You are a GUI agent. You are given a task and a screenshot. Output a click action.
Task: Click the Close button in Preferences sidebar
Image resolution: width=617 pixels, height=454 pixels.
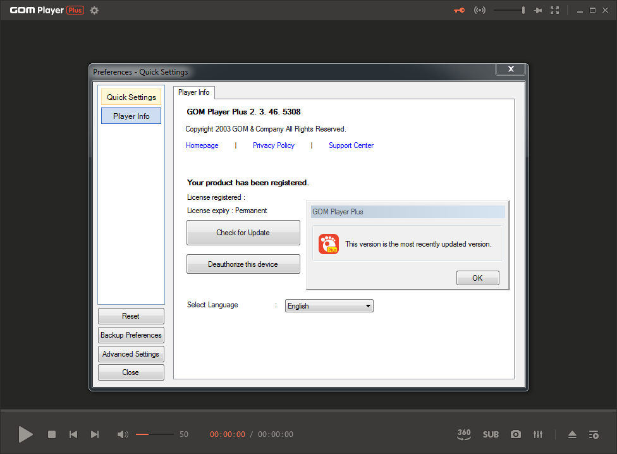131,372
